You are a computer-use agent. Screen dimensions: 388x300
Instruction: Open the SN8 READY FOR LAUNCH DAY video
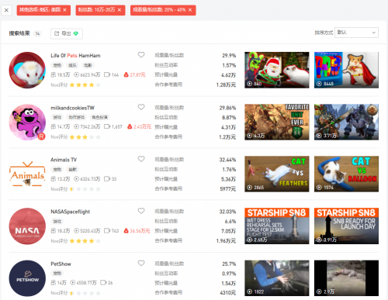point(346,226)
